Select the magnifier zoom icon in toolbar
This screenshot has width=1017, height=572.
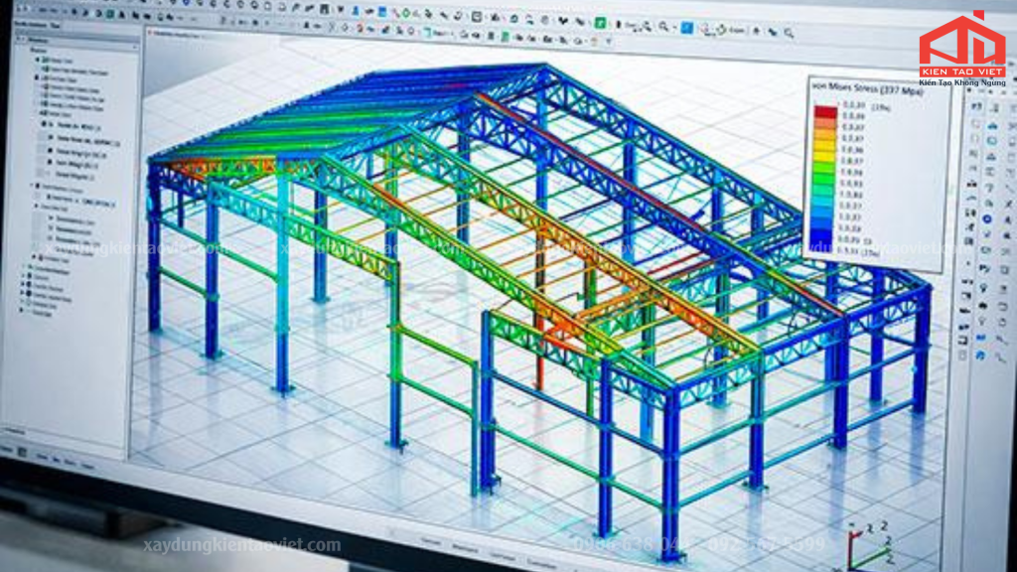click(663, 27)
